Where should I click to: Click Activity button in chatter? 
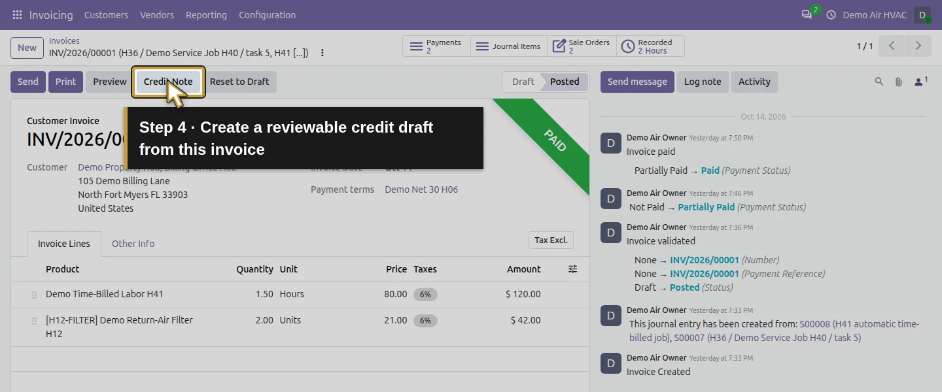tap(754, 82)
